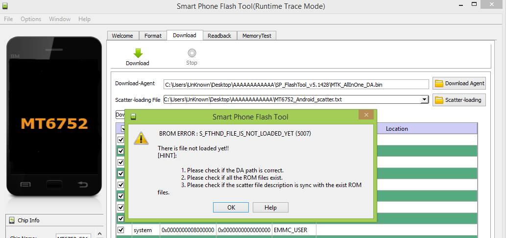Switch to the Format tab
This screenshot has width=506, height=238.
pos(153,36)
